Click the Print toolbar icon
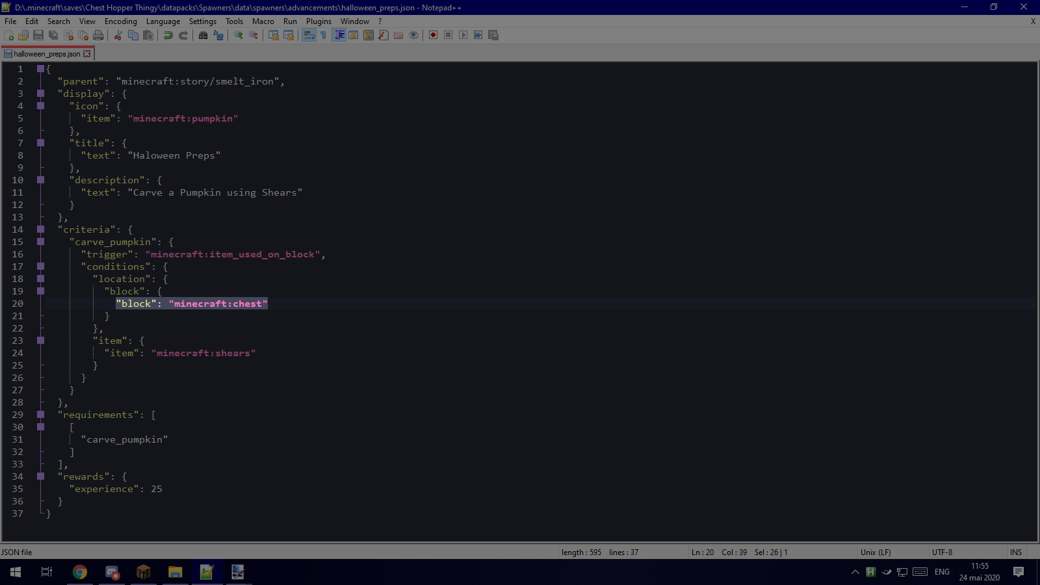Image resolution: width=1040 pixels, height=585 pixels. coord(98,35)
